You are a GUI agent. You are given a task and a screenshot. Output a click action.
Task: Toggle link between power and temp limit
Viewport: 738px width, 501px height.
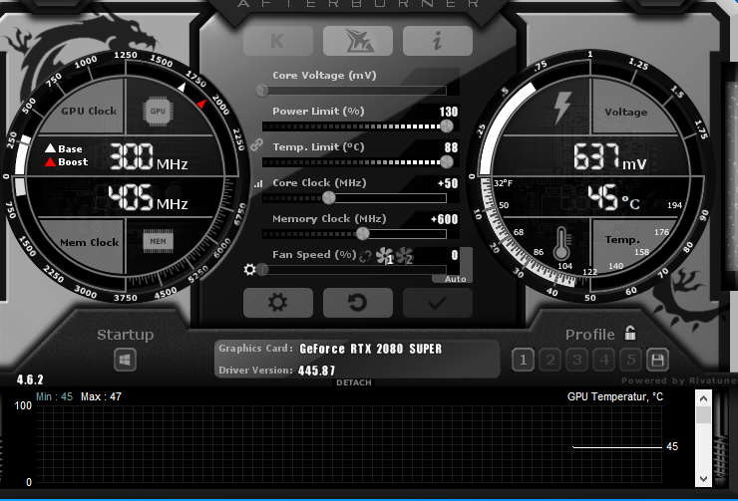click(256, 144)
